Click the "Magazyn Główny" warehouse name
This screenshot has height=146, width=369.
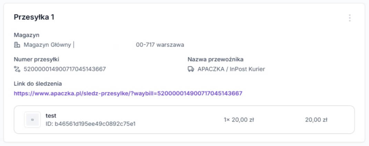[47, 45]
